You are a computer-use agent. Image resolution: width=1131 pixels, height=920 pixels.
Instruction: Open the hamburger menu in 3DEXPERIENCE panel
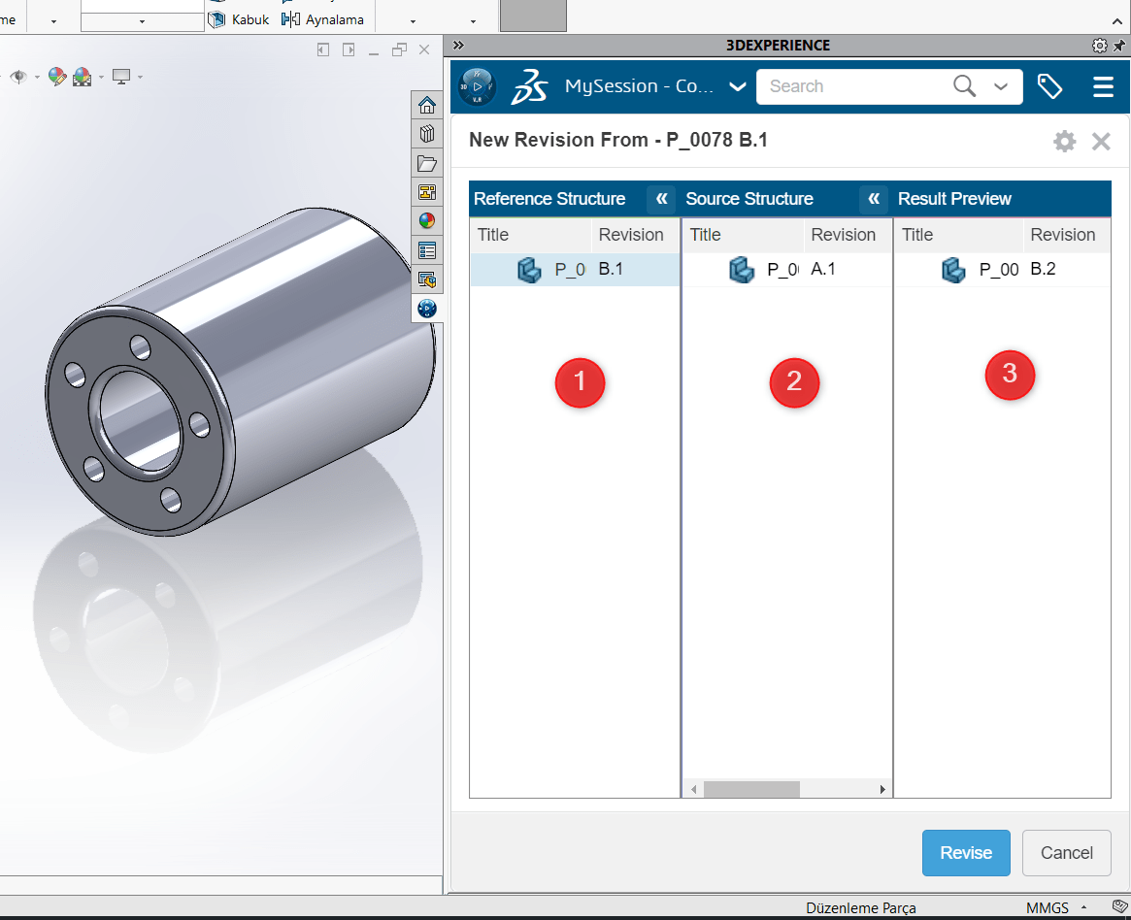tap(1103, 86)
